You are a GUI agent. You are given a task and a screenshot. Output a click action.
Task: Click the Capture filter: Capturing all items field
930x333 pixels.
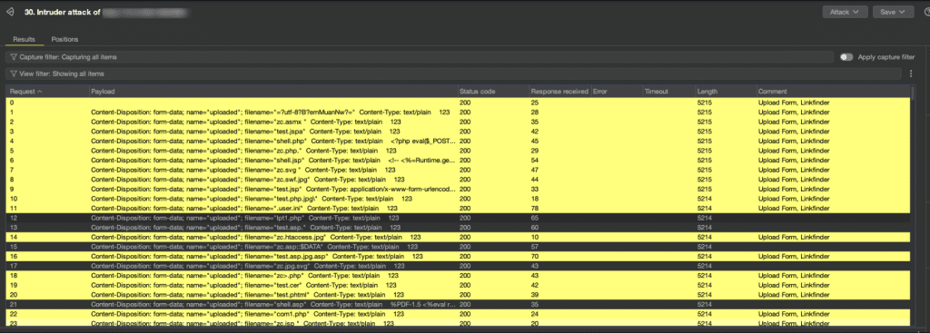coord(420,57)
